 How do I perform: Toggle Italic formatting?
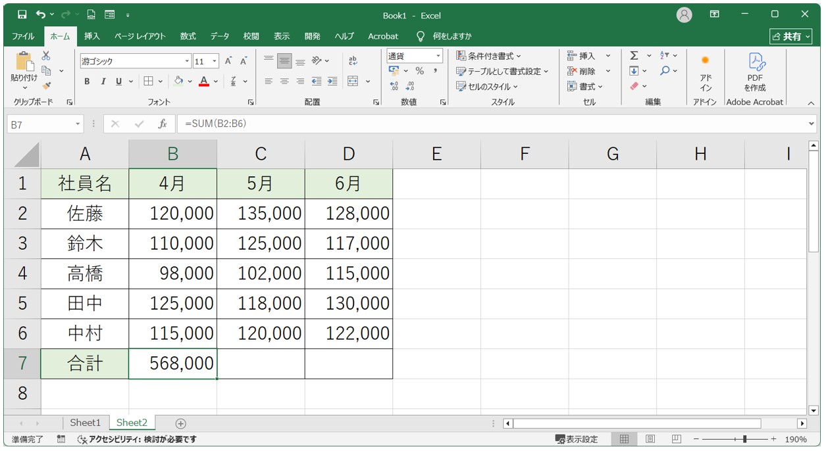[x=103, y=82]
